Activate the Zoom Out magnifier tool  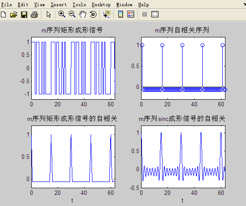click(x=72, y=14)
